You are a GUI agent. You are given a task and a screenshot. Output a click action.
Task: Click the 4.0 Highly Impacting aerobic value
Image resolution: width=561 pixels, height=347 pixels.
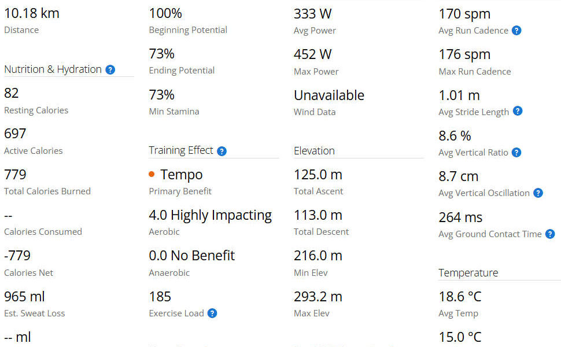point(210,215)
